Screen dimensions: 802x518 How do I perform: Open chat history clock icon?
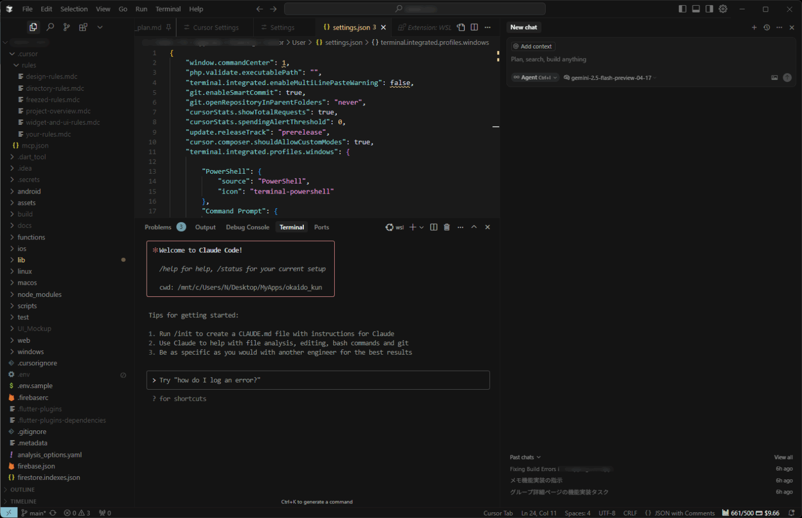(x=766, y=28)
